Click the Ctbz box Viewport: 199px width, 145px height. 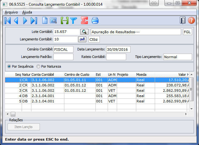tap(94, 39)
